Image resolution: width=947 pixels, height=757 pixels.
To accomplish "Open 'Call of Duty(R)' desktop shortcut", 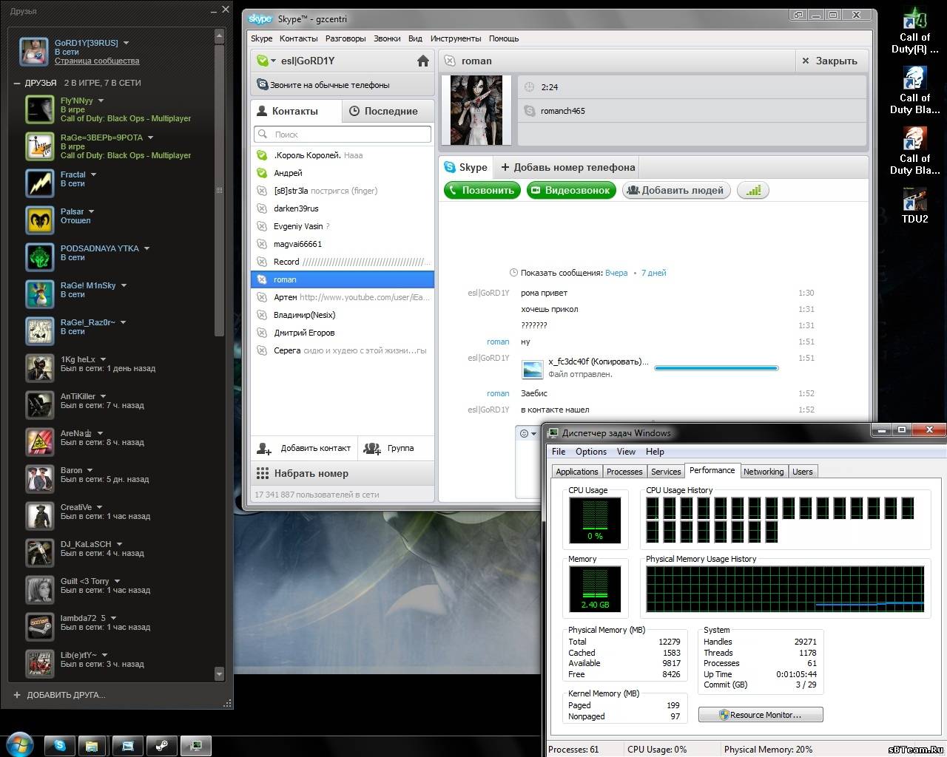I will (x=914, y=31).
